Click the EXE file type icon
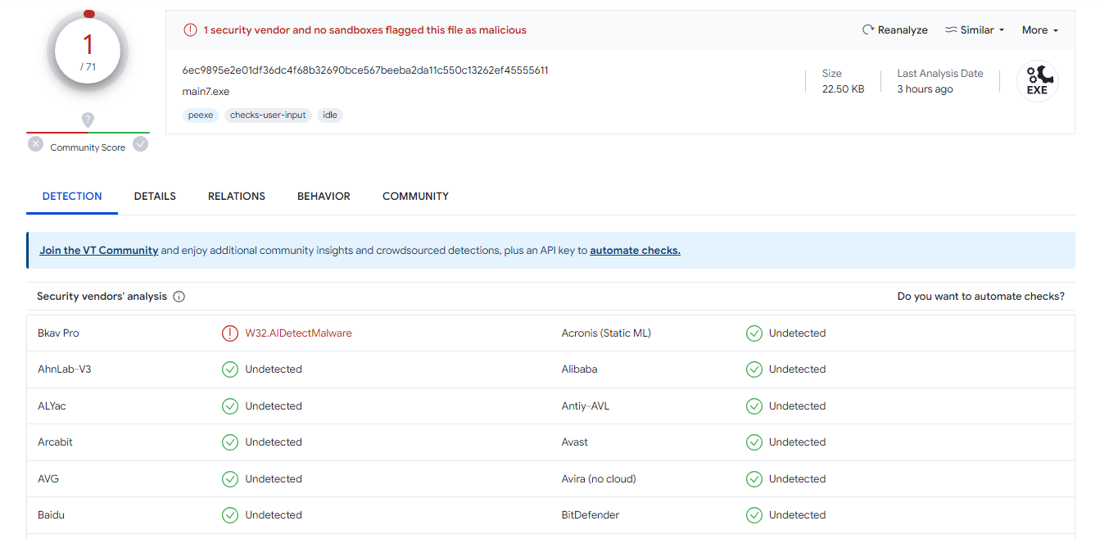This screenshot has height=539, width=1100. pos(1037,81)
